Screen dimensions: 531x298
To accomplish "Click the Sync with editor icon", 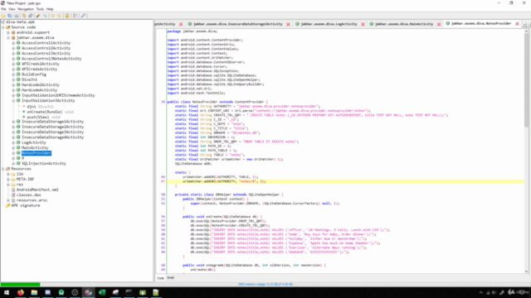I will click(x=24, y=16).
